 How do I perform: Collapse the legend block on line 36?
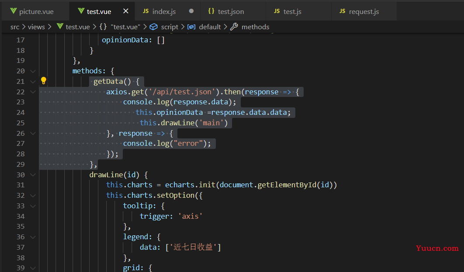coord(33,237)
